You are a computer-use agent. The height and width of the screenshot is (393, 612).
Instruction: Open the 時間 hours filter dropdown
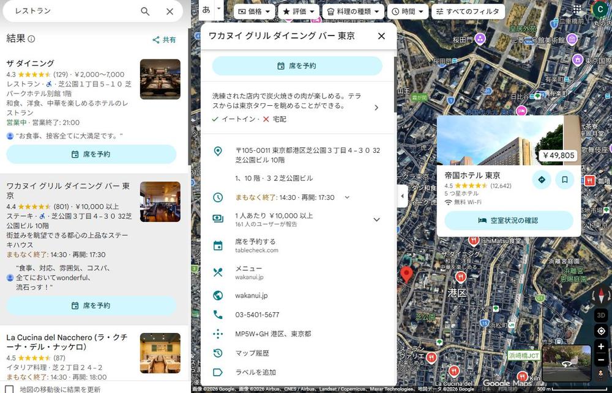(x=408, y=12)
